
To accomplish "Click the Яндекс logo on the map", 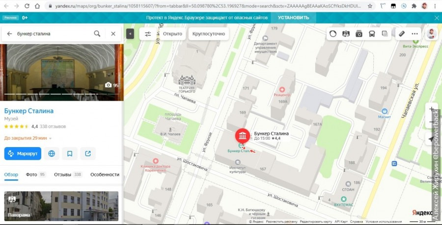I will tap(422, 213).
